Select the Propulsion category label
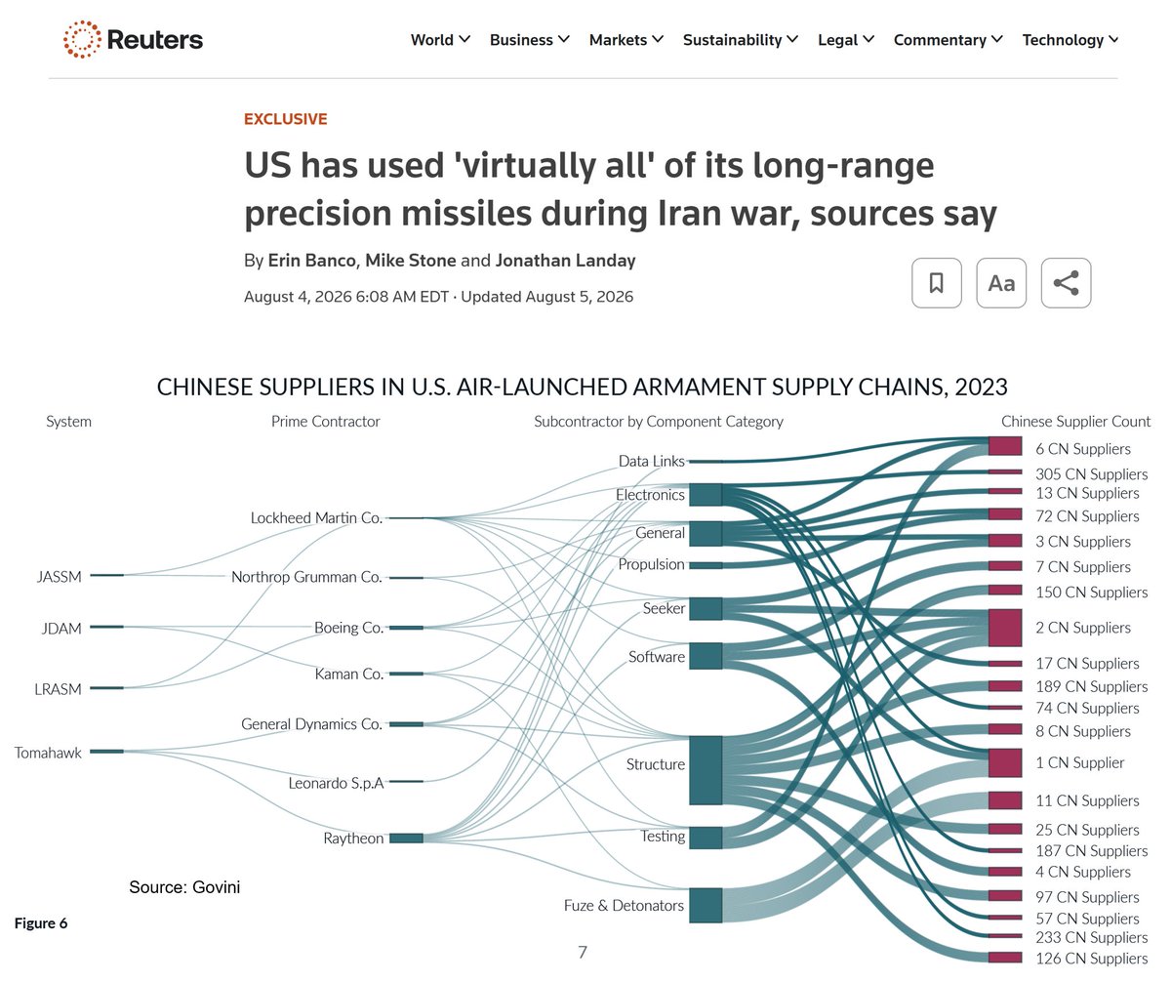Screen dimensions: 1171x982 (x=652, y=565)
